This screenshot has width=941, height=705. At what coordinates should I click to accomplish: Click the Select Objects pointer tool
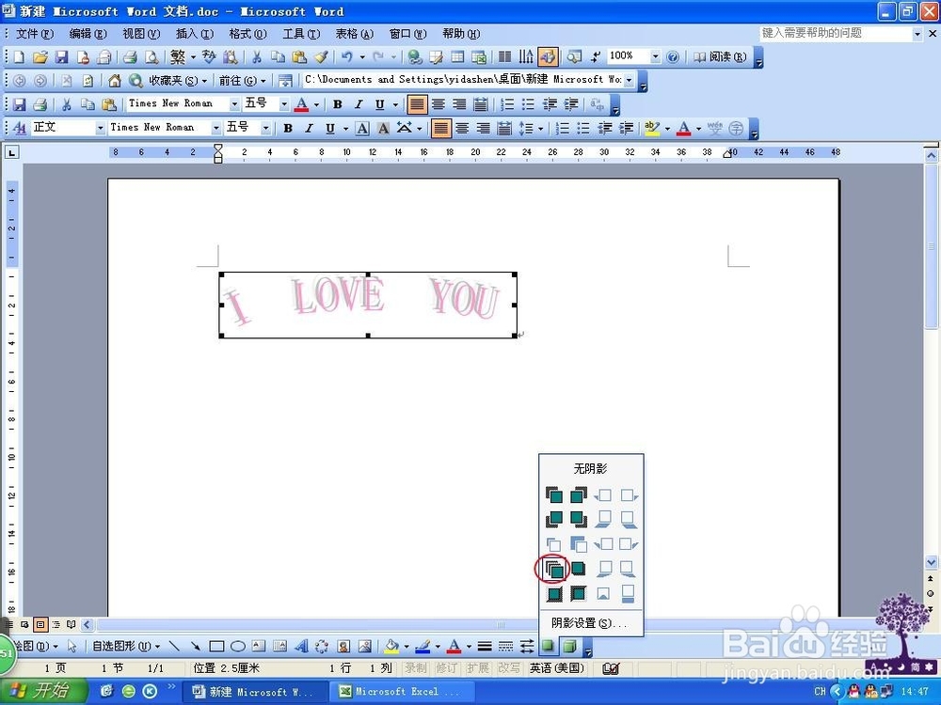72,647
